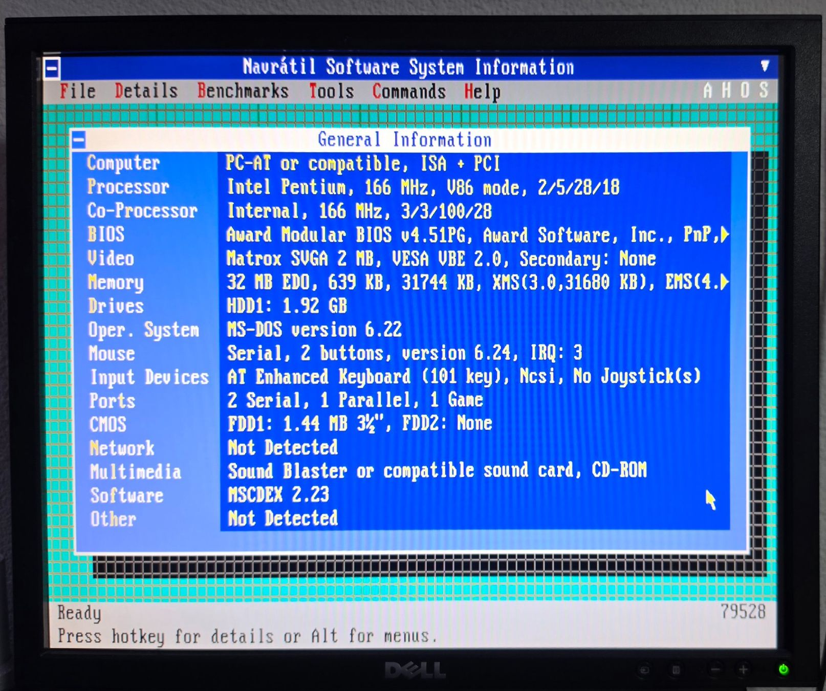Click the down arrow in the title bar
Screen dimensions: 826x691
click(765, 66)
